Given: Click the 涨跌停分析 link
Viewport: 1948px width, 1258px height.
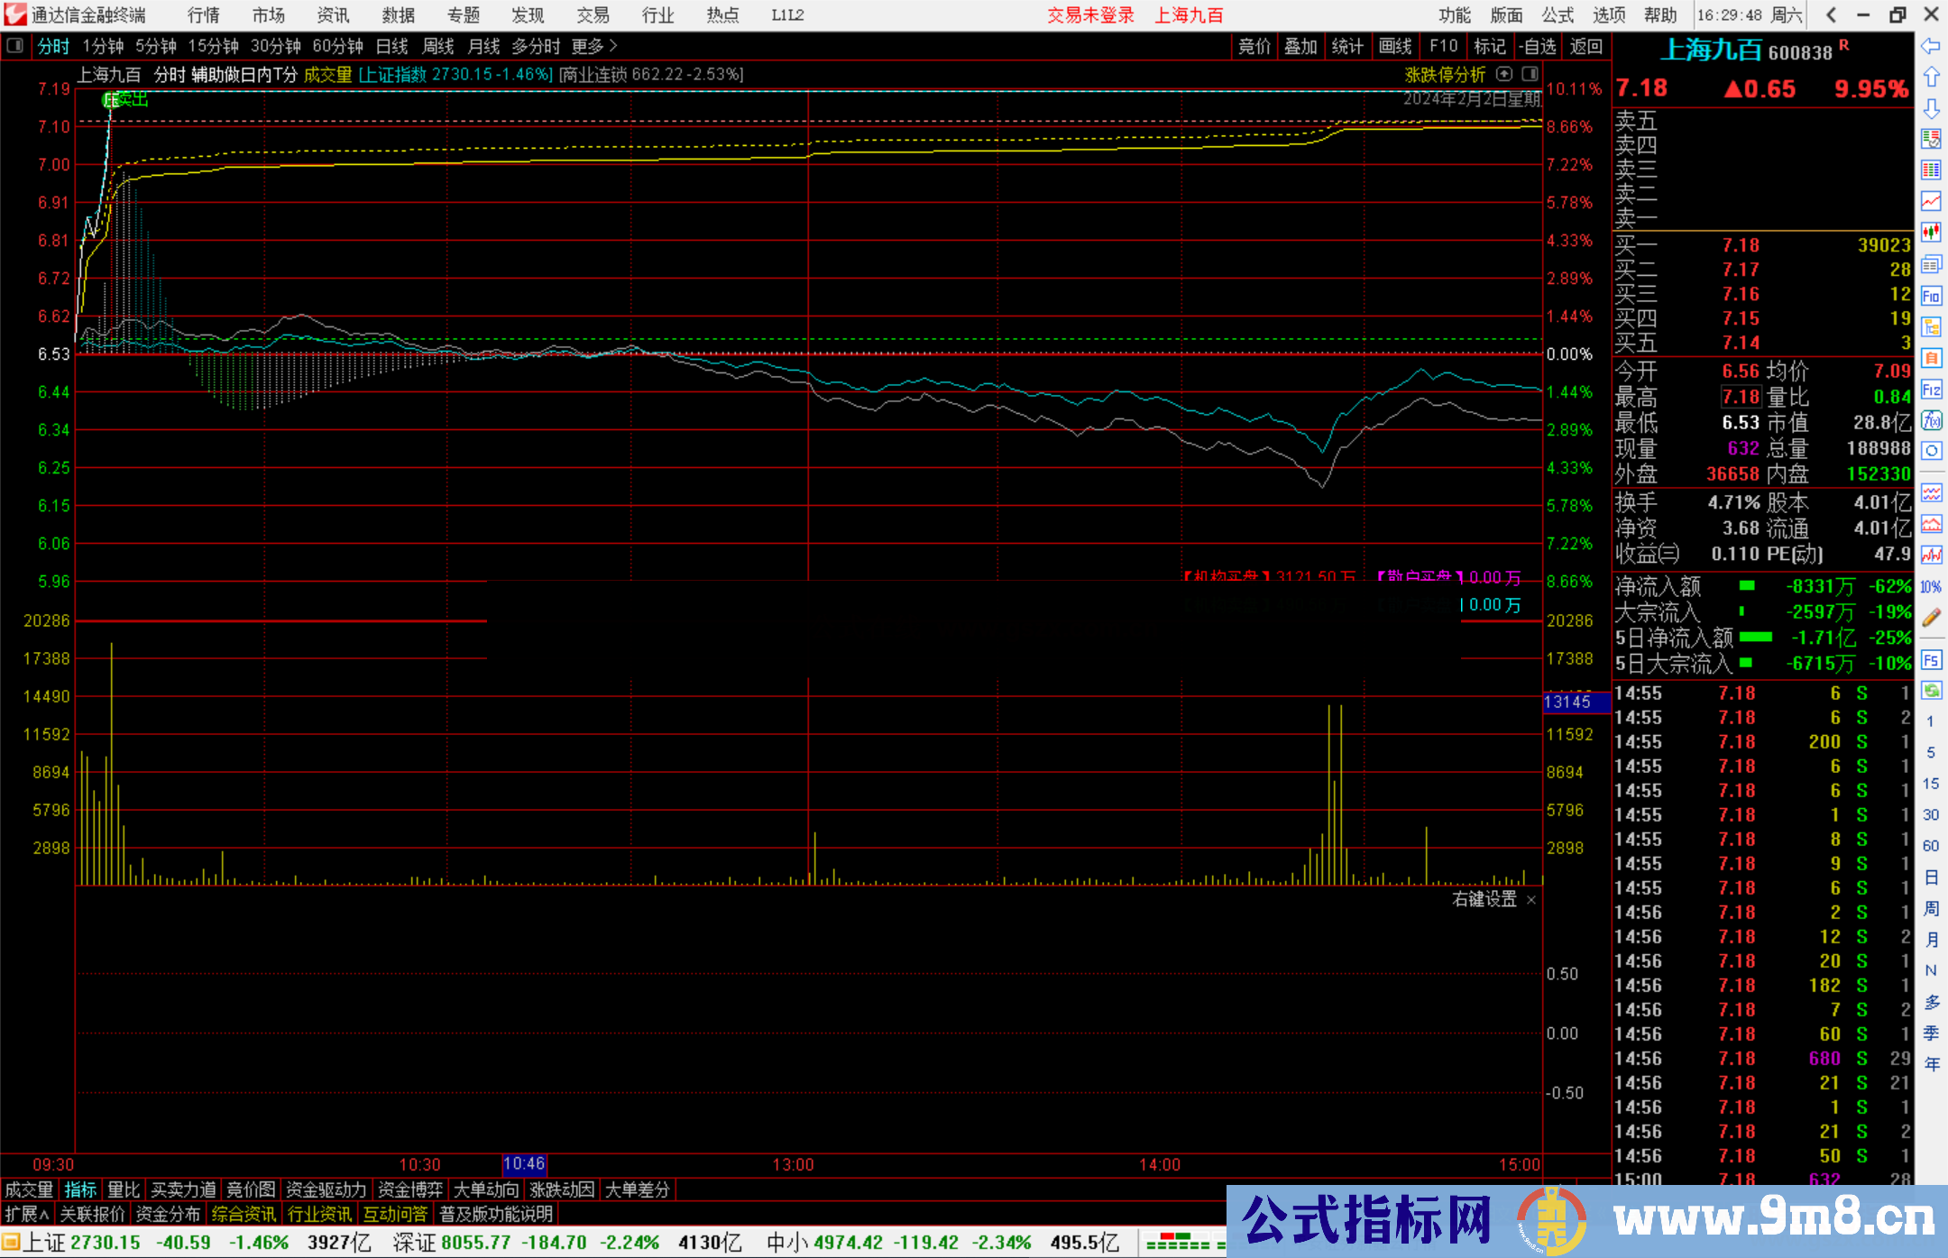Looking at the screenshot, I should (1445, 75).
